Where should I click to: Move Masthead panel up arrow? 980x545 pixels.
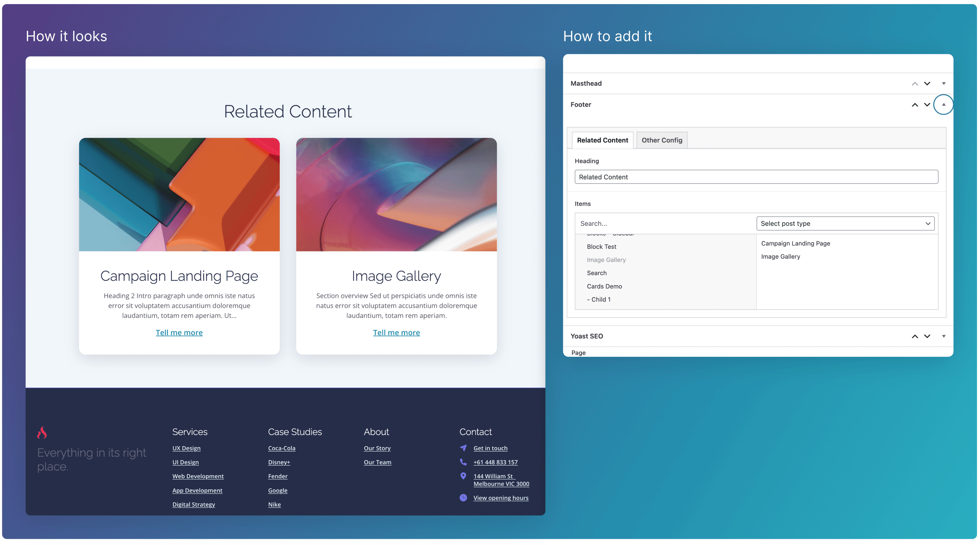915,84
